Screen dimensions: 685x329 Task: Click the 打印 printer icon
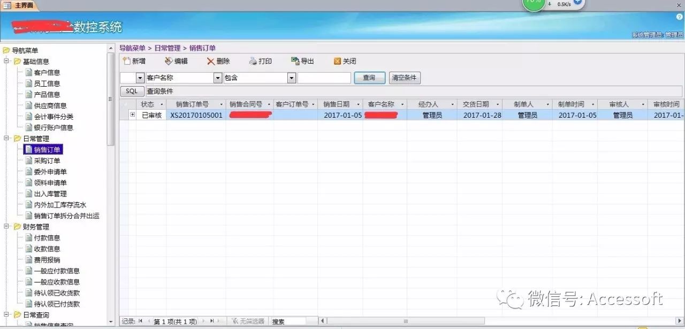coord(253,61)
